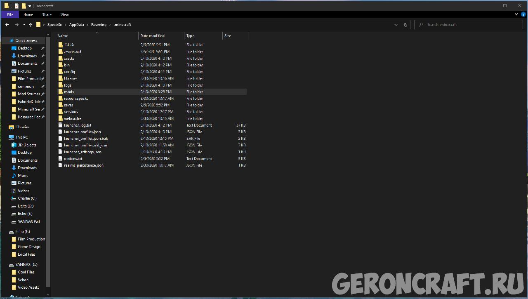The height and width of the screenshot is (299, 528).
Task: Go back with the left arrow button
Action: [x=7, y=25]
